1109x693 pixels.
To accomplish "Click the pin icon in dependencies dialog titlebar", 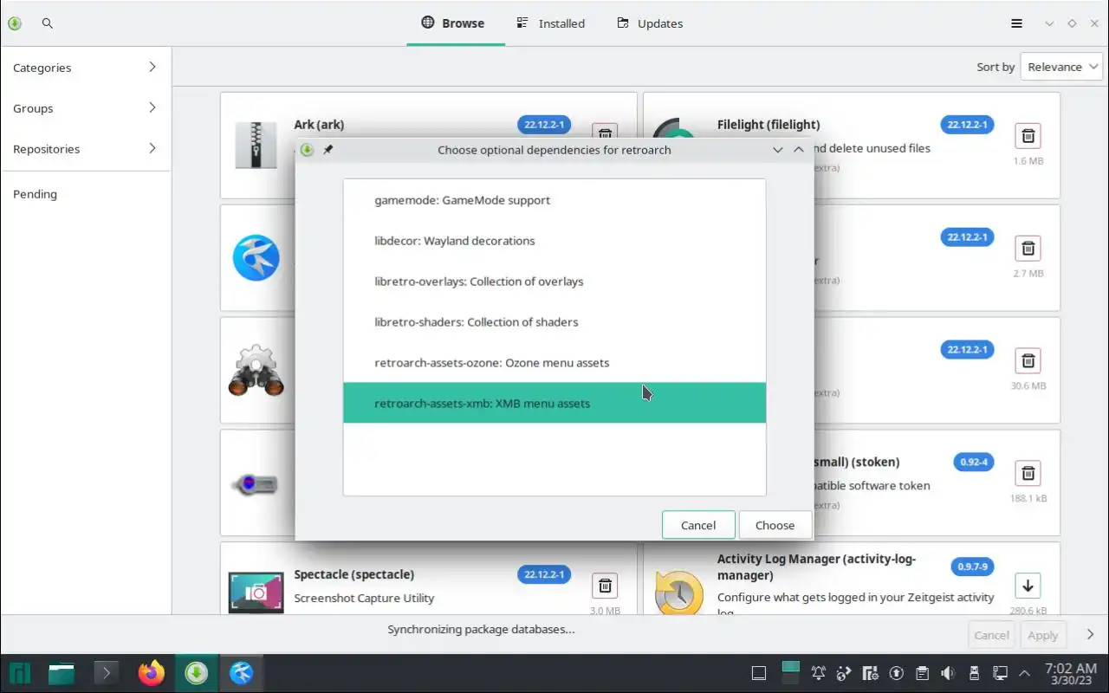I will point(328,150).
